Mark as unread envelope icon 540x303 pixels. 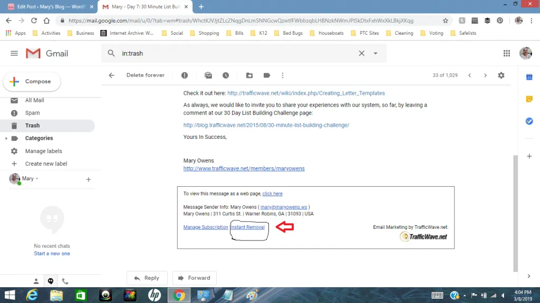(208, 75)
